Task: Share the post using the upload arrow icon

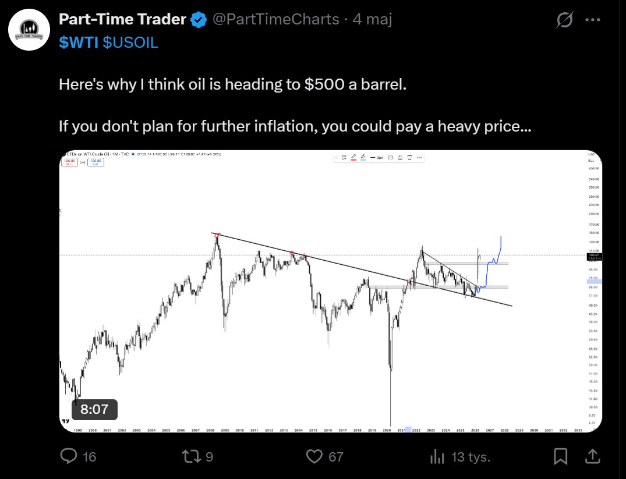Action: tap(593, 456)
